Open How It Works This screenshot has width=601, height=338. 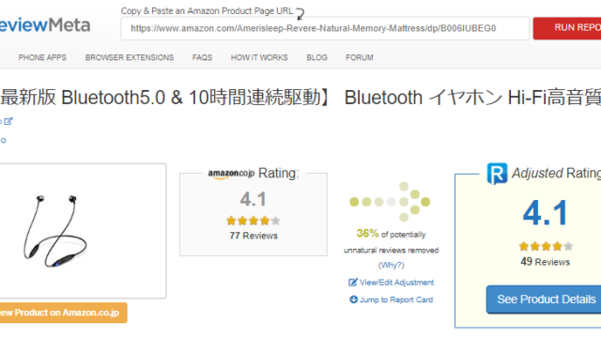coord(259,57)
